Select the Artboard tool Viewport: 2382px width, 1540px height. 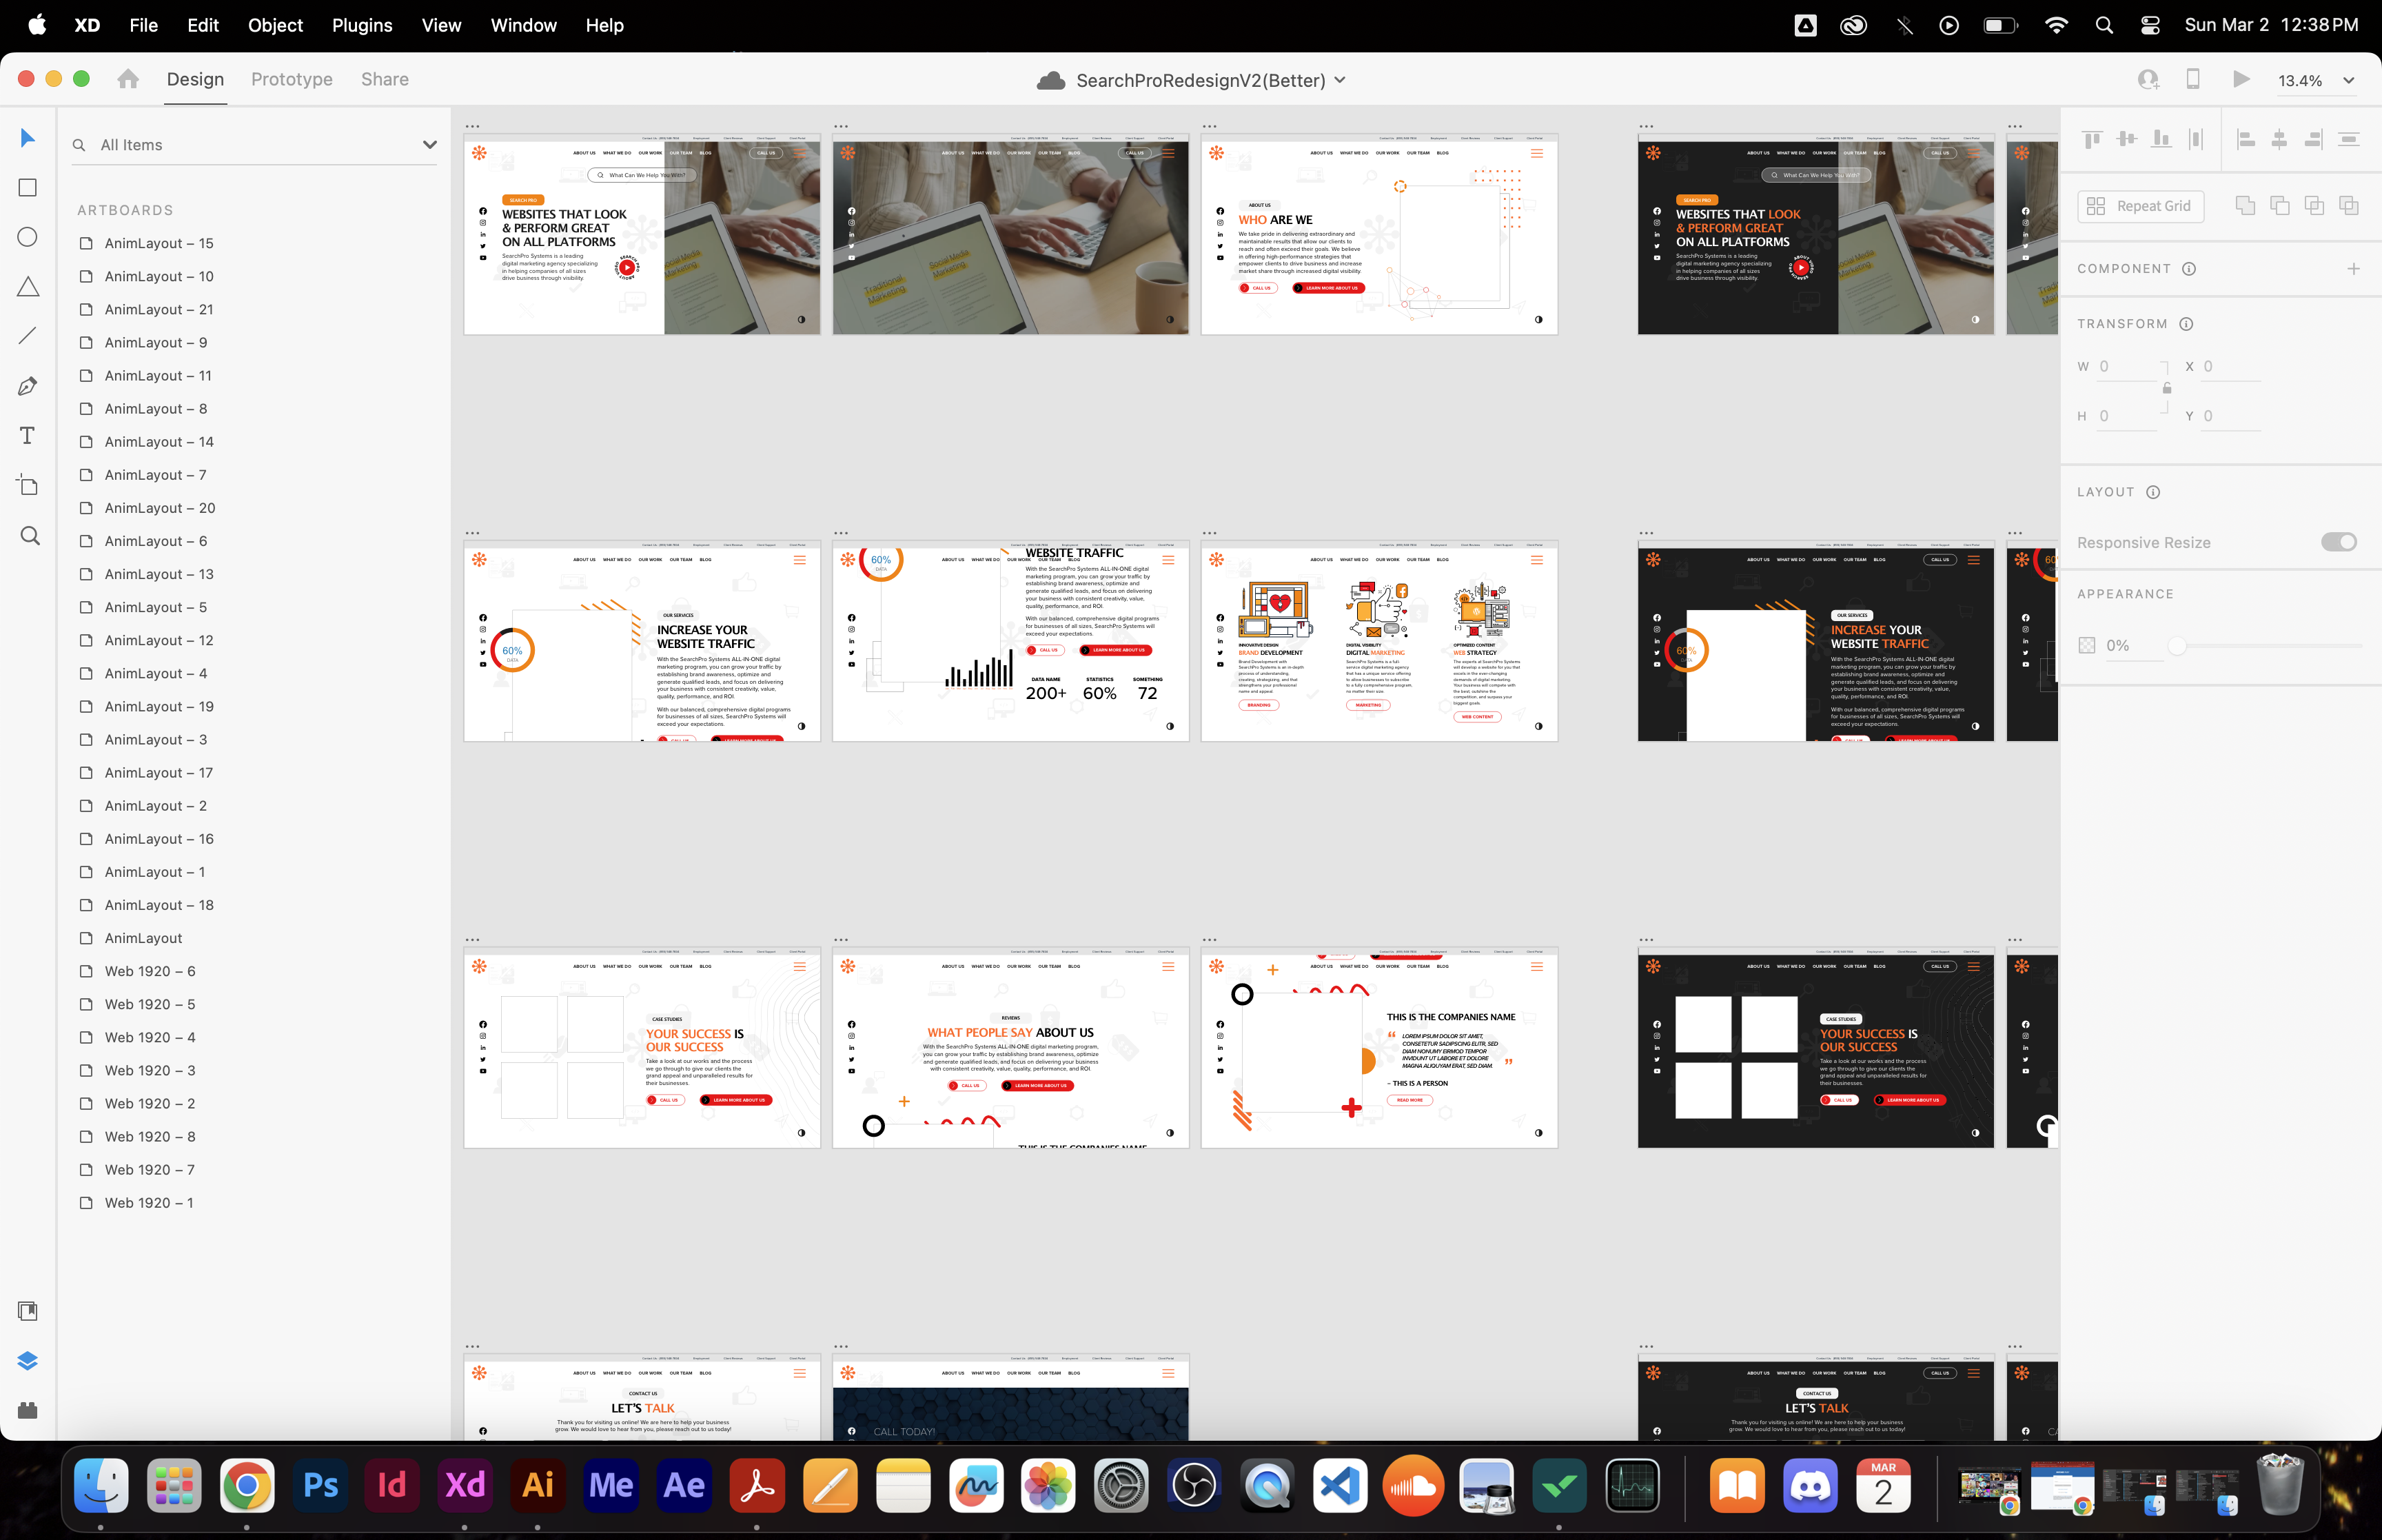coord(28,486)
